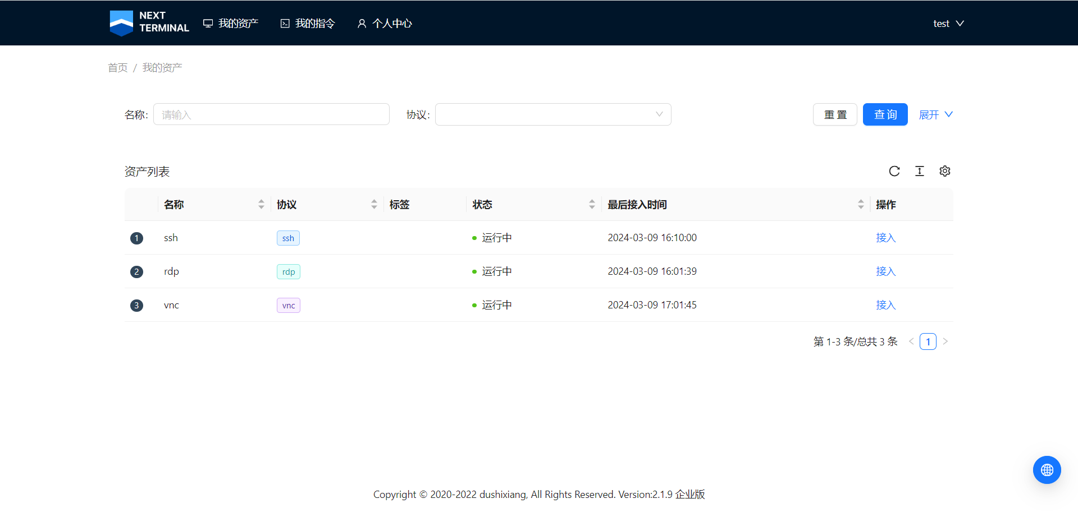Image resolution: width=1078 pixels, height=517 pixels.
Task: Sort by 协议 column
Action: [x=374, y=205]
